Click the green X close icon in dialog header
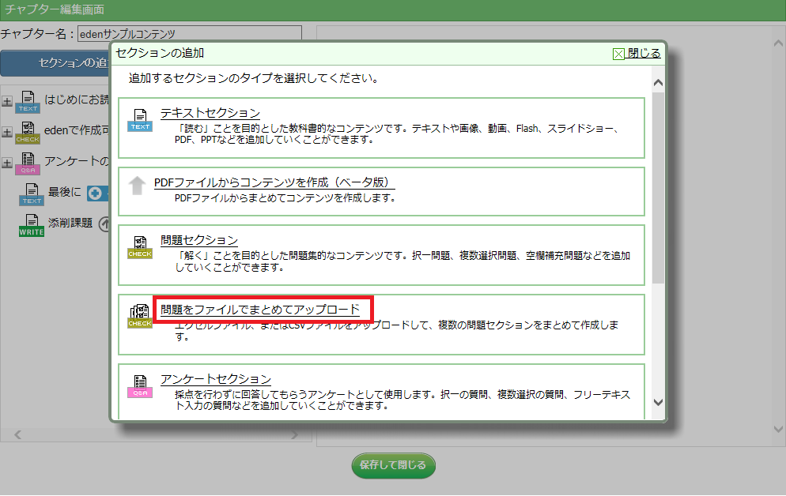786x496 pixels. tap(618, 54)
